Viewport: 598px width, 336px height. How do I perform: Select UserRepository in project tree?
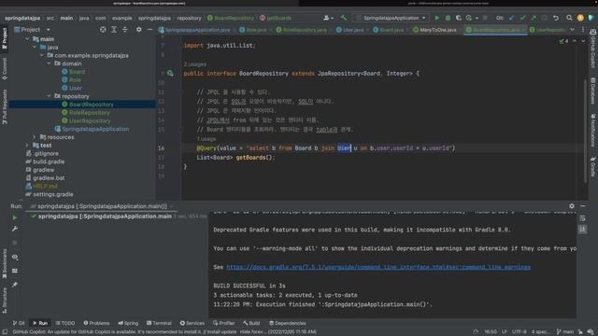click(90, 120)
